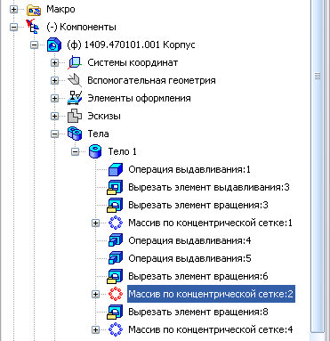Expand the Эскизы node
The height and width of the screenshot is (341, 330).
(x=54, y=117)
